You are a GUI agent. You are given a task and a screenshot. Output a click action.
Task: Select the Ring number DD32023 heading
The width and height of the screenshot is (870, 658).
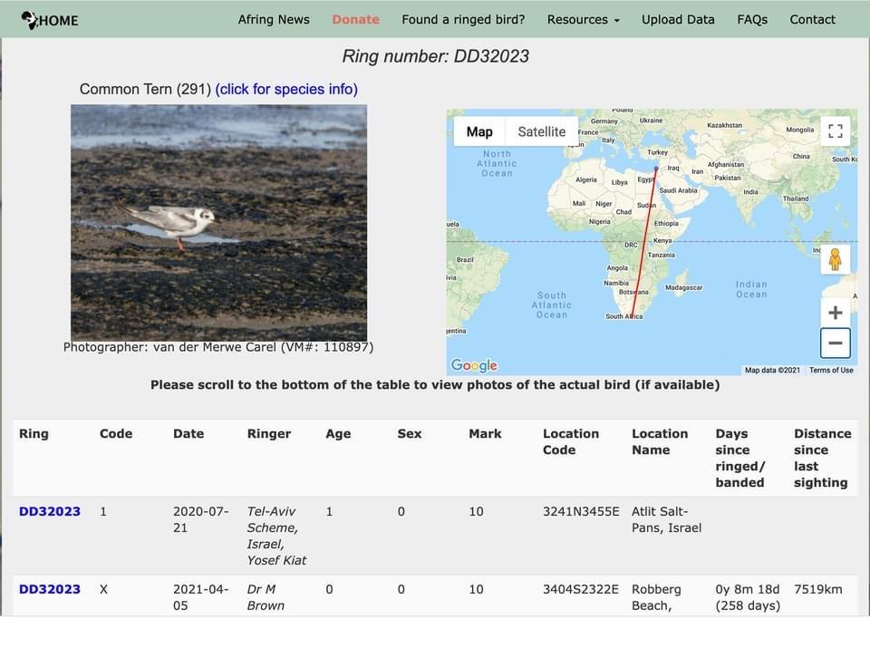(x=436, y=56)
